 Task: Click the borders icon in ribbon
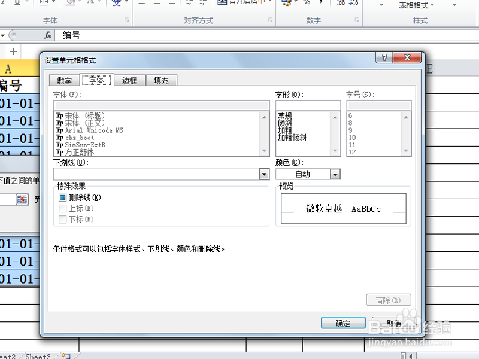click(x=44, y=2)
